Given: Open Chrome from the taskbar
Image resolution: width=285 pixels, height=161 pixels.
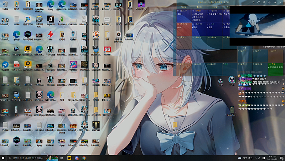Looking at the screenshot, I should [x=84, y=158].
